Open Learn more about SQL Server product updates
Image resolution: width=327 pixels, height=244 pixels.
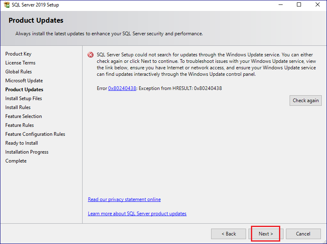point(137,214)
